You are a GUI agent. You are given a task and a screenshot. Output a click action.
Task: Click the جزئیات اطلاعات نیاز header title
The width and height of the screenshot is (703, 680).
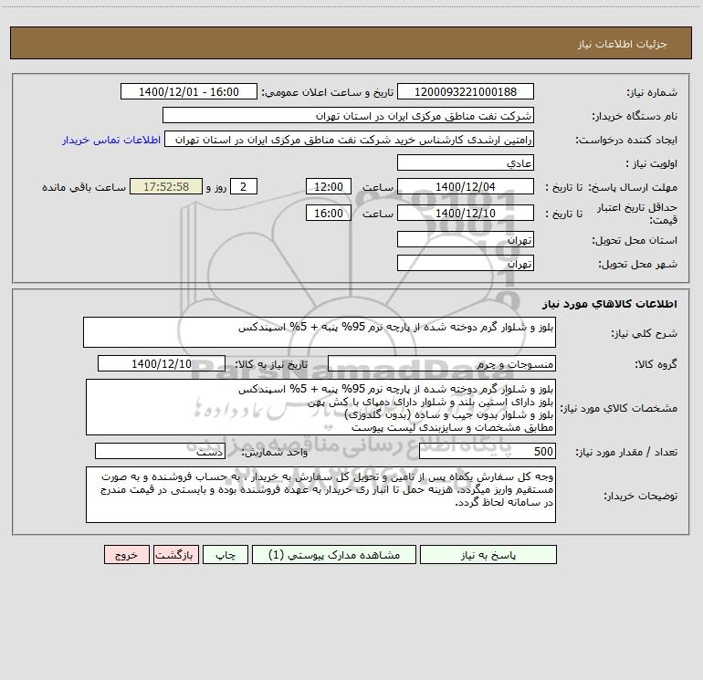[x=623, y=44]
